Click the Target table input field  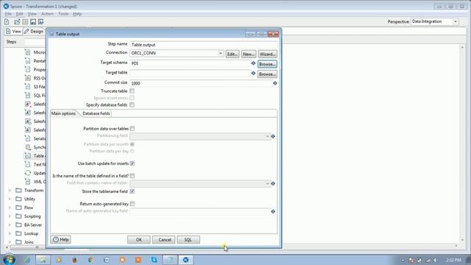tap(190, 73)
